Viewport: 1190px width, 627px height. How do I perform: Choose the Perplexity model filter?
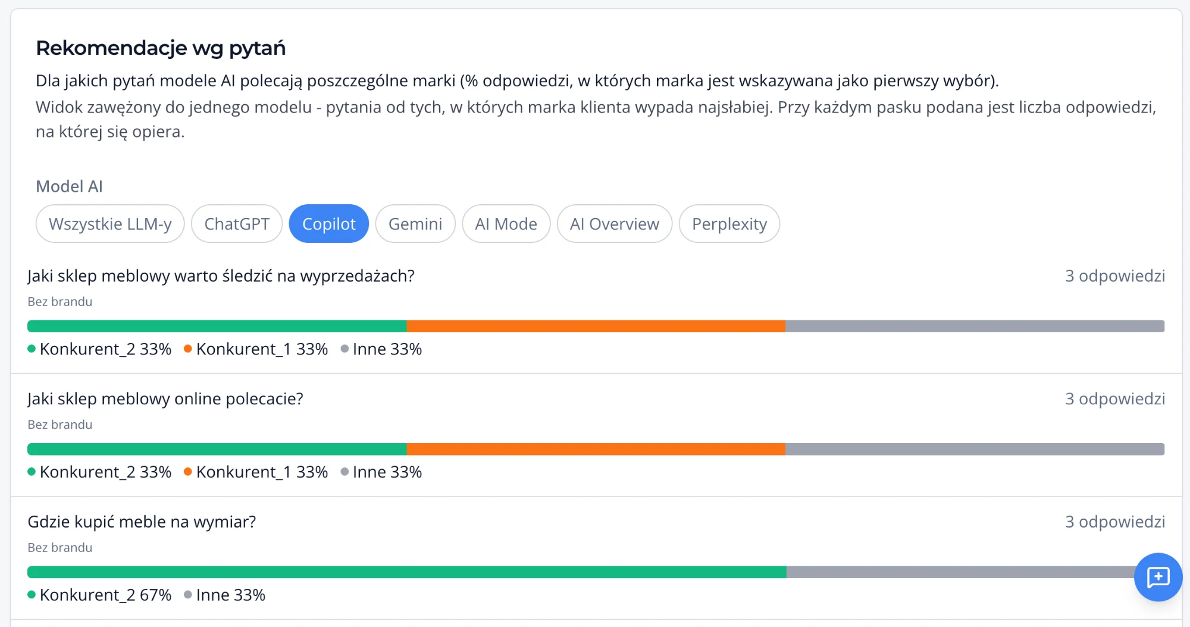coord(729,224)
